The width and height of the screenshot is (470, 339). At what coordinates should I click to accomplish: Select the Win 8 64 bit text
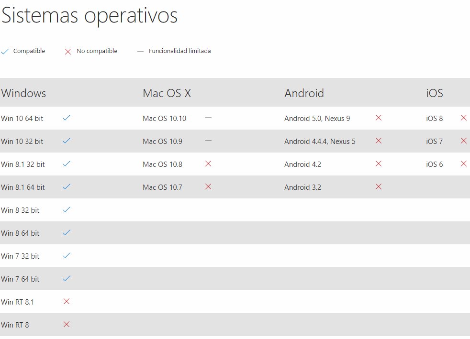click(20, 233)
